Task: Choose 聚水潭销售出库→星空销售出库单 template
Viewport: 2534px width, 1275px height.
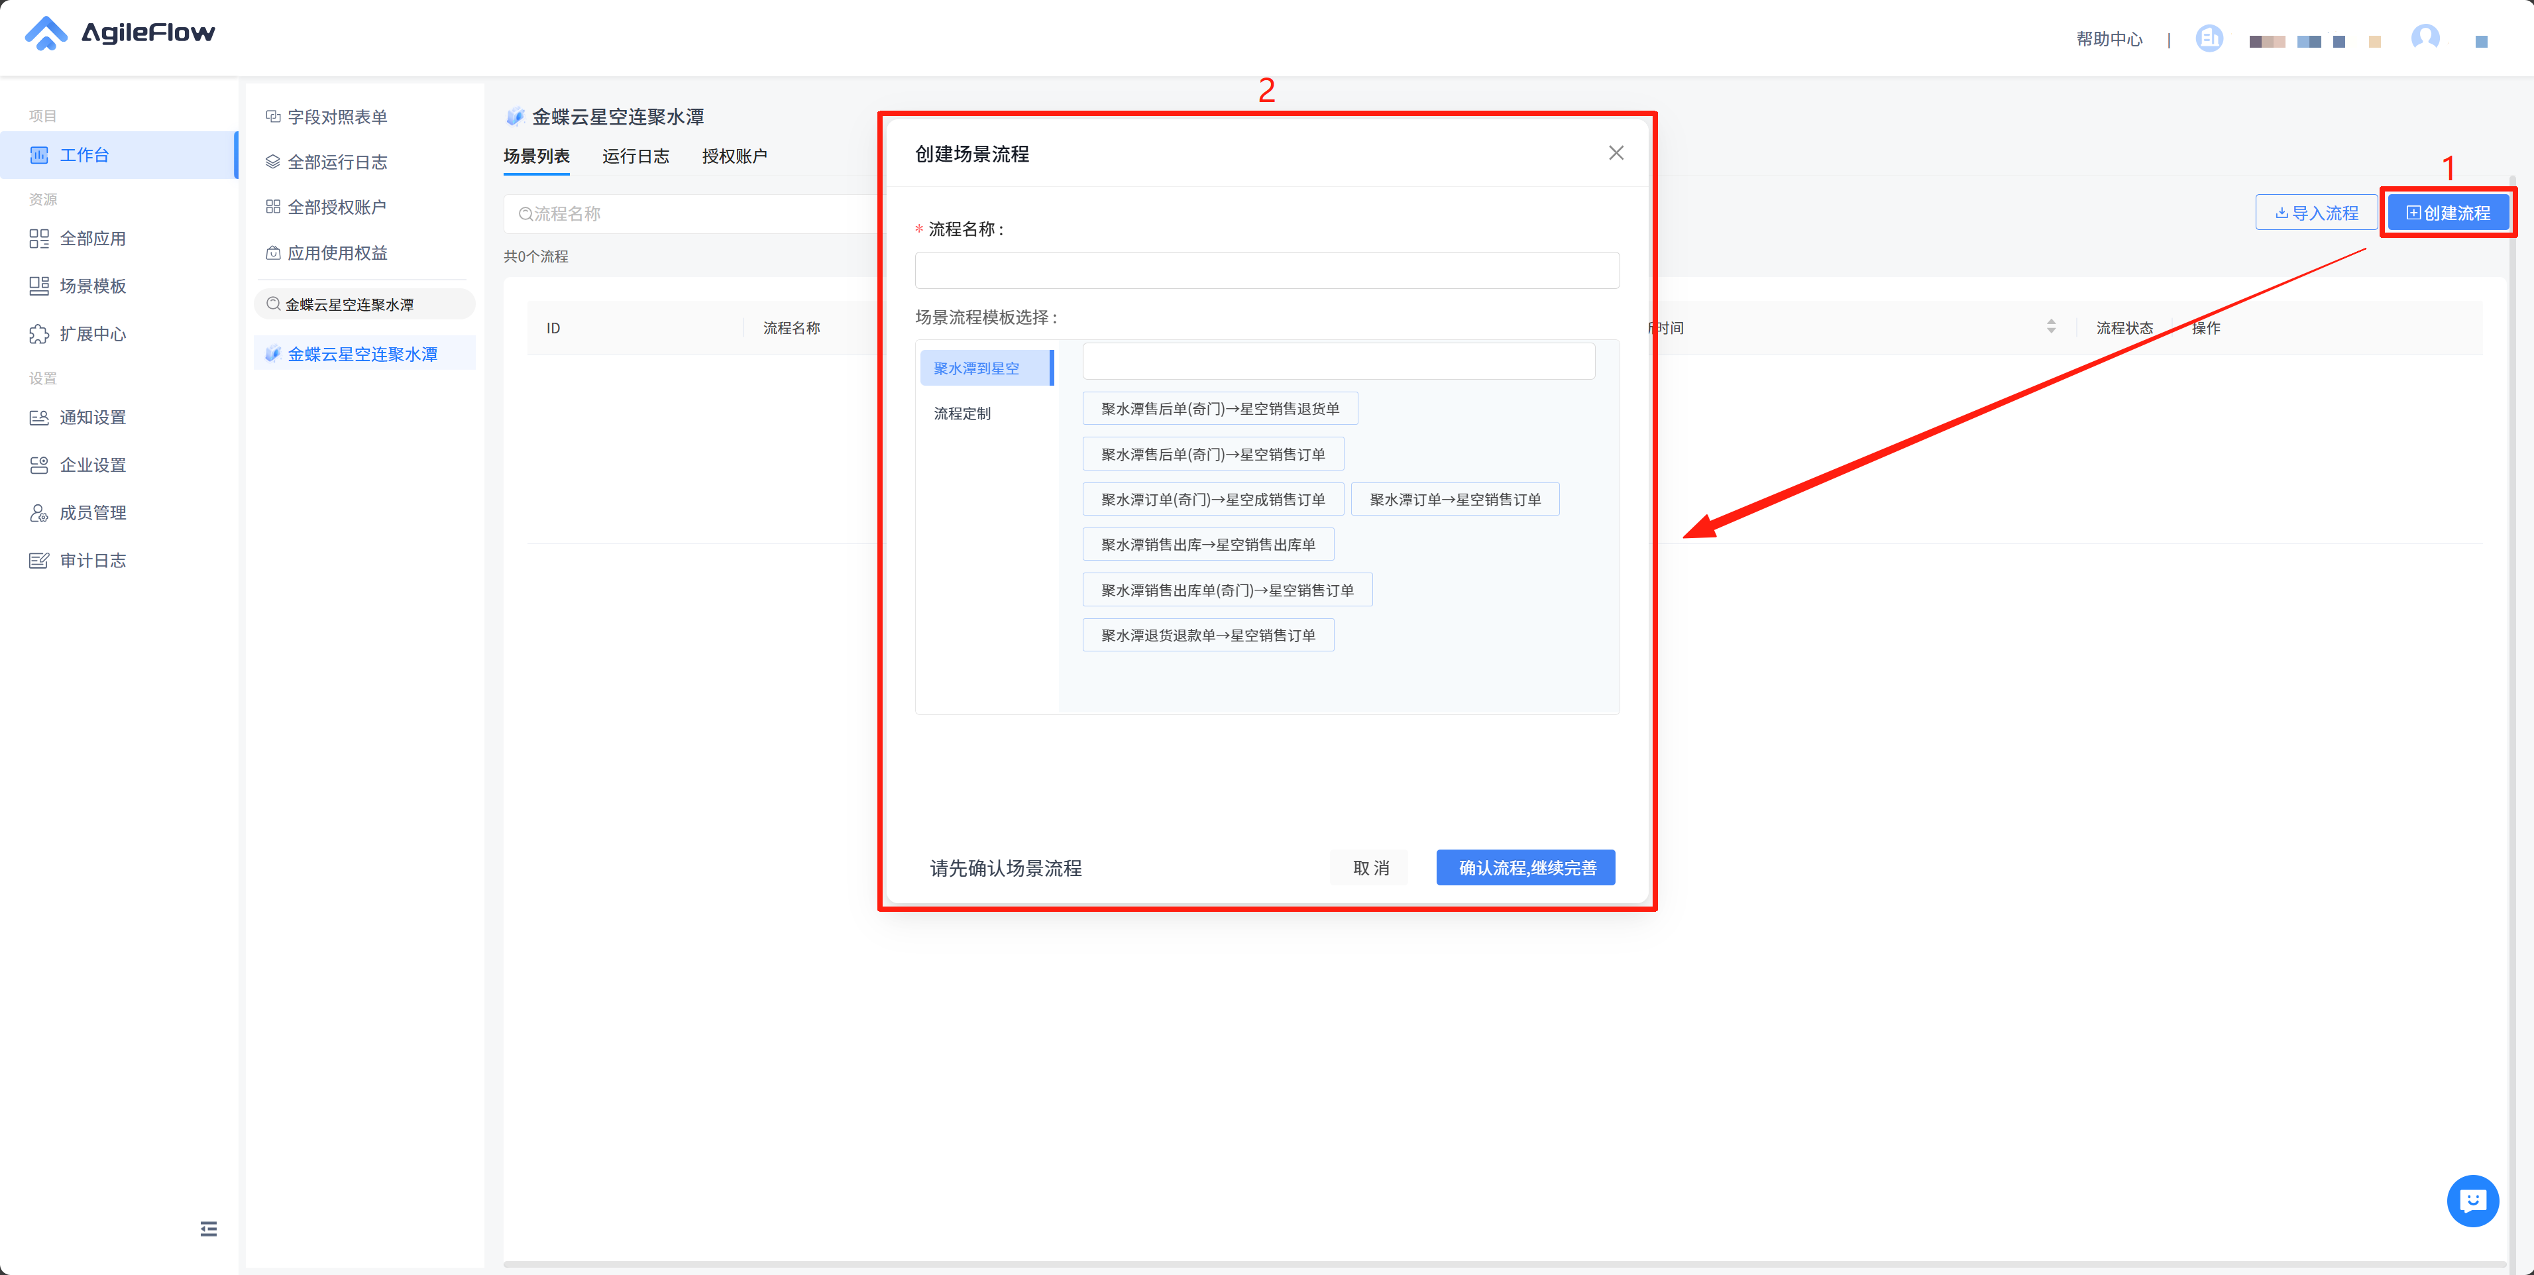Action: [x=1208, y=545]
